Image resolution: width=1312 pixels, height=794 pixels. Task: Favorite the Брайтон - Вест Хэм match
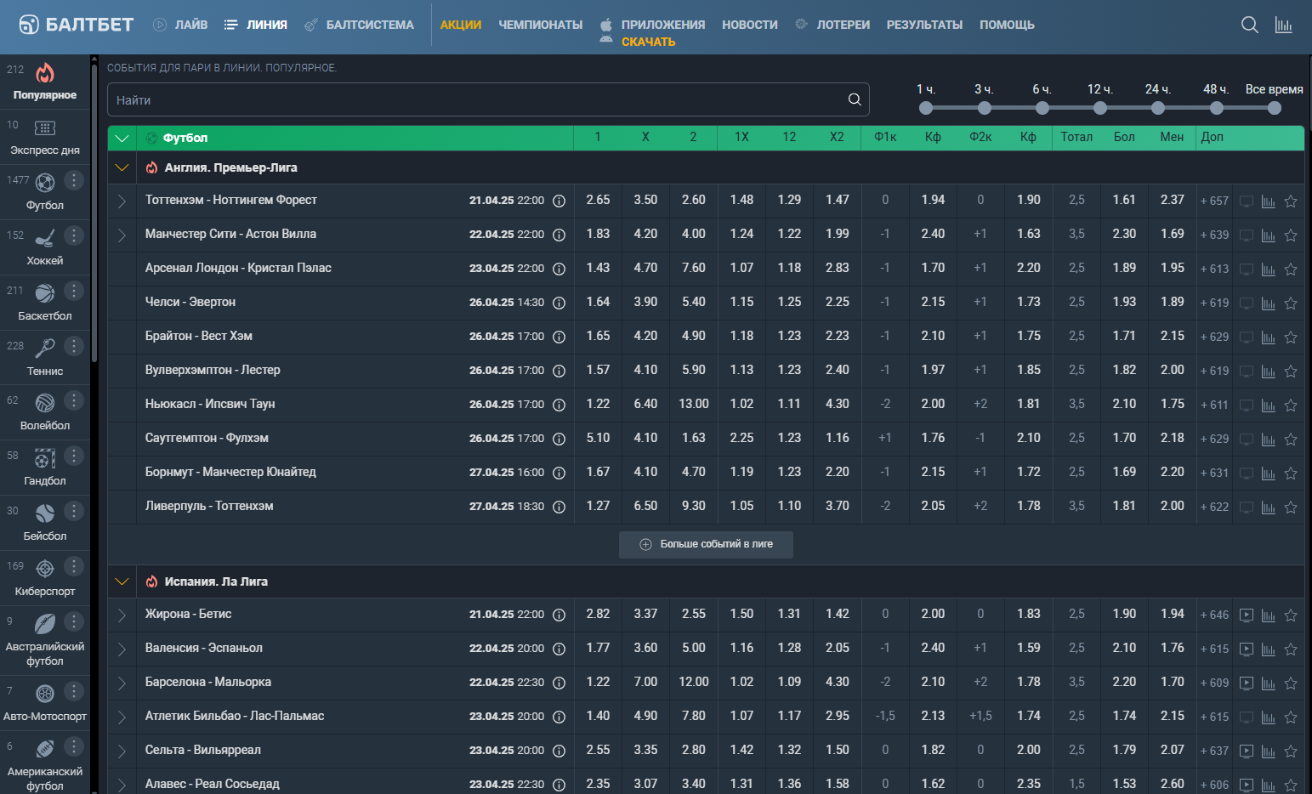click(x=1291, y=337)
